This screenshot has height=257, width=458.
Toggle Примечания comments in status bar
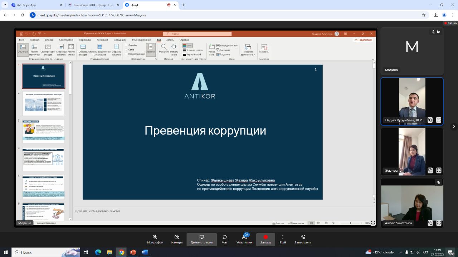click(x=296, y=223)
